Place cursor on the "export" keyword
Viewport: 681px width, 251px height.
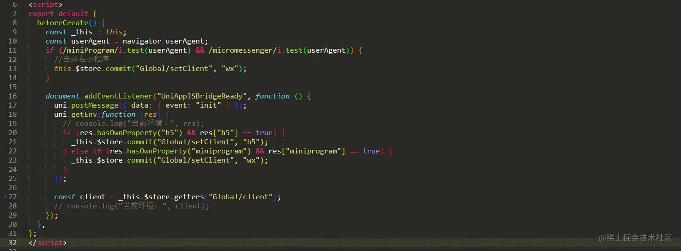[41, 14]
